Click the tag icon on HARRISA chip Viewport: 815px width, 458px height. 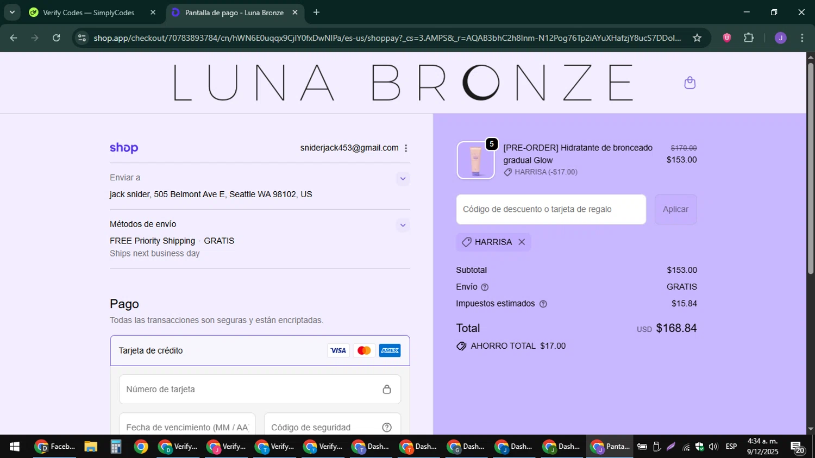pos(466,242)
